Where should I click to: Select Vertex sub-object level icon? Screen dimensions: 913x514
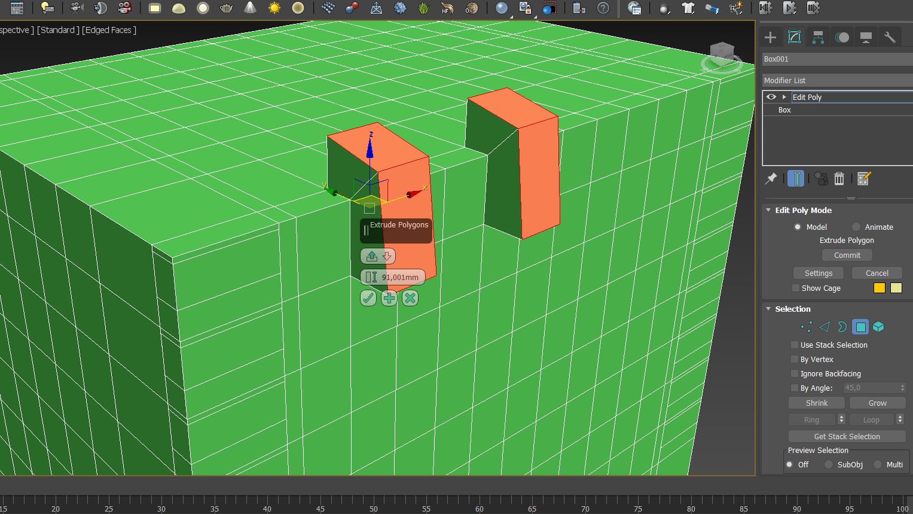click(807, 327)
